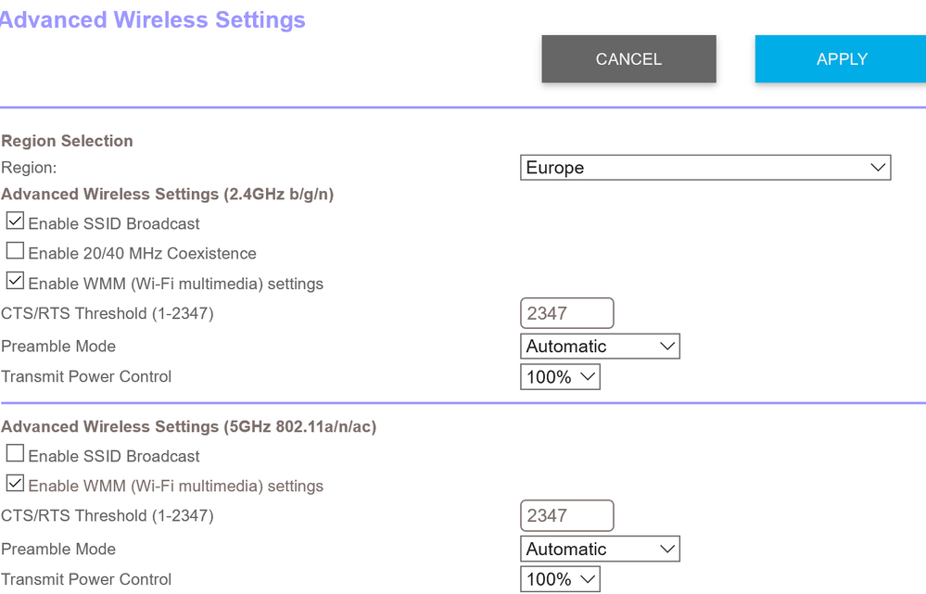The height and width of the screenshot is (594, 926).
Task: Open the 5GHz Preamble Mode dropdown
Action: pos(600,549)
